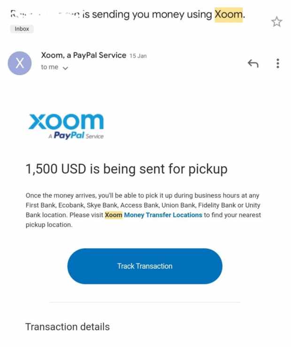Screen dimensions: 291x347
Task: Star this Xoom email
Action: click(277, 22)
